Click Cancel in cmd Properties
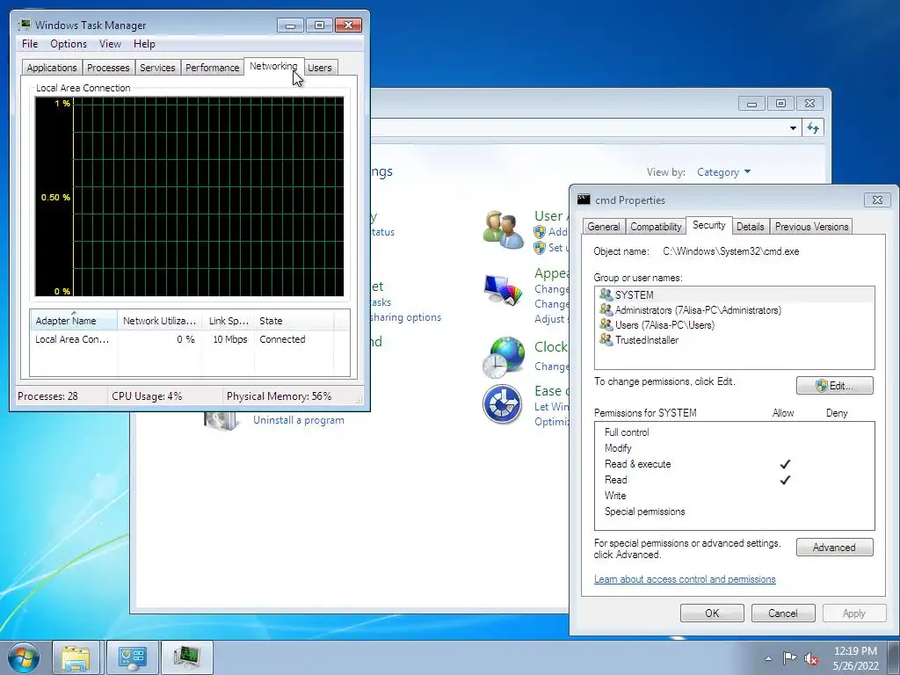 pos(783,613)
